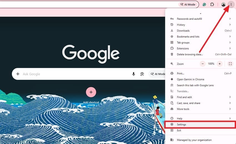Expand More tools chevron arrow
Image resolution: width=236 pixels, height=144 pixels.
pos(230,109)
